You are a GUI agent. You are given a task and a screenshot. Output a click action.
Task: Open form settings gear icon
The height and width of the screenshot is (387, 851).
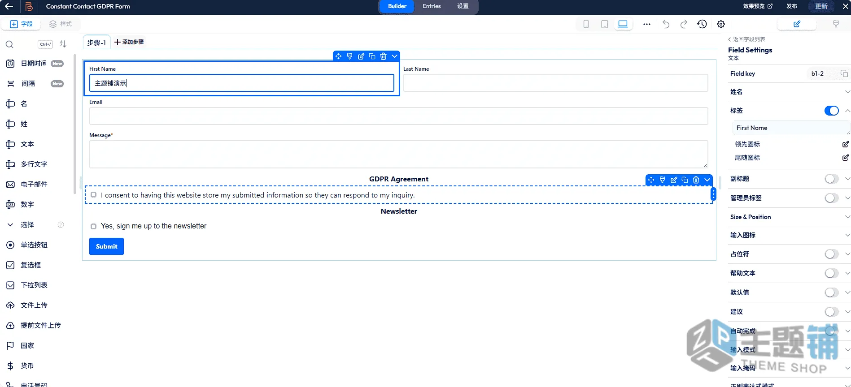(x=721, y=24)
